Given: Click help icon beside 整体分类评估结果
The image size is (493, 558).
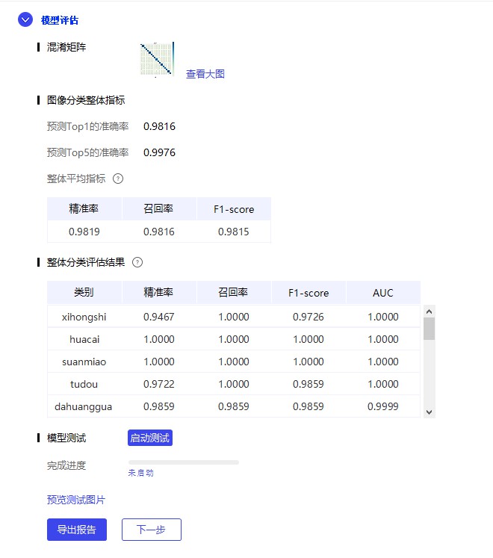Looking at the screenshot, I should [137, 262].
